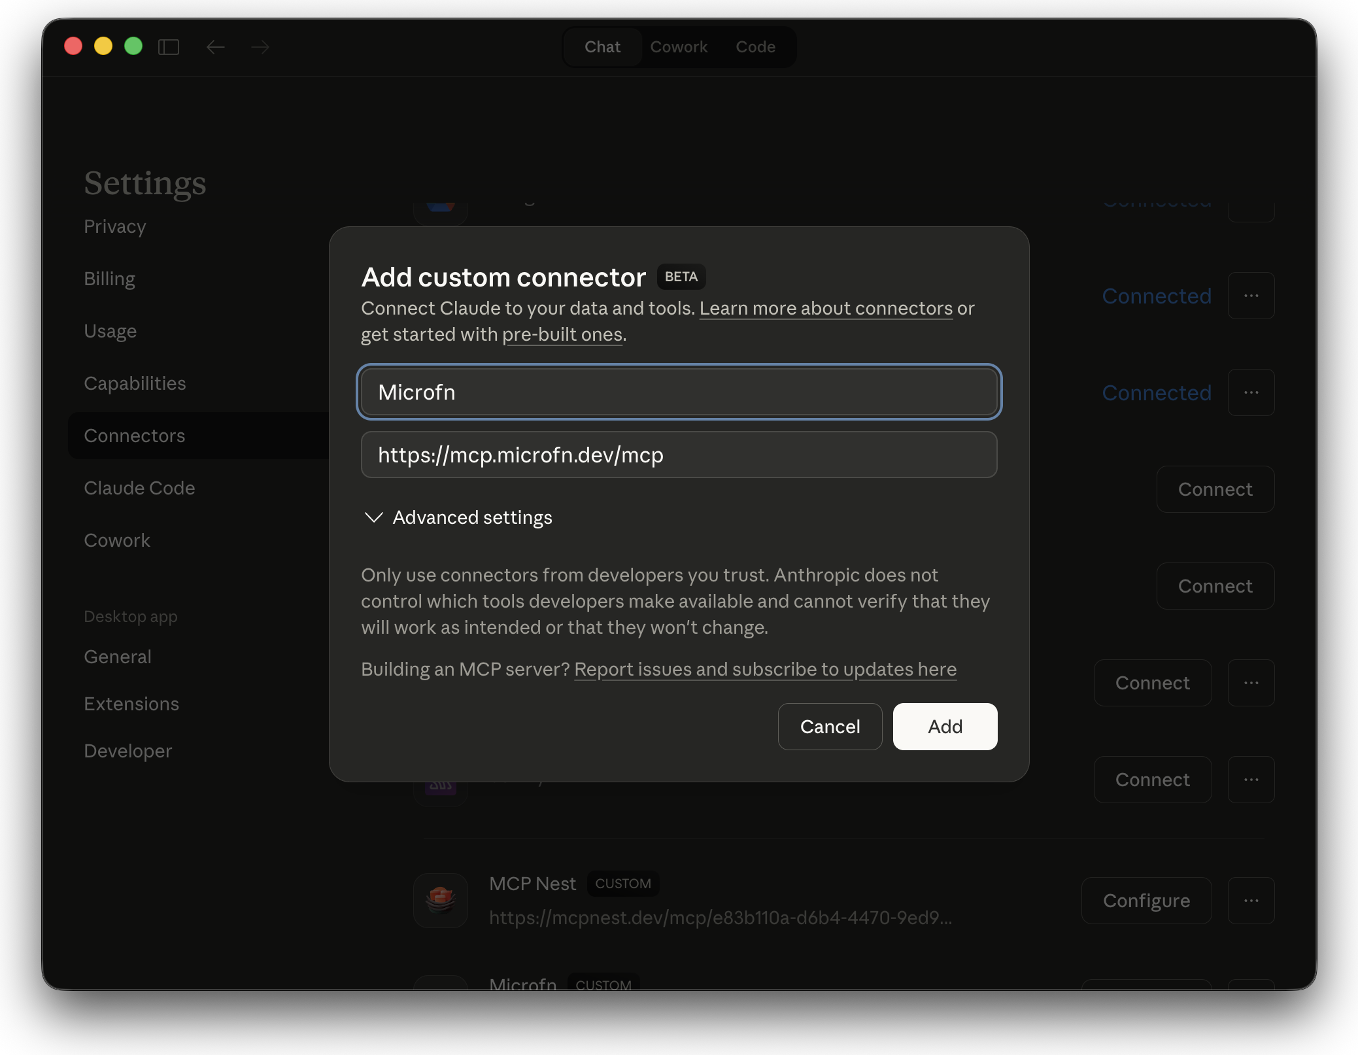The height and width of the screenshot is (1055, 1358).
Task: Click the BETA badge in the dialog title
Action: [x=681, y=277]
